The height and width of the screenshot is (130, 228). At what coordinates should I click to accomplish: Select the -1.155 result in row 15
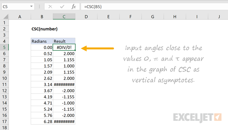64,109
